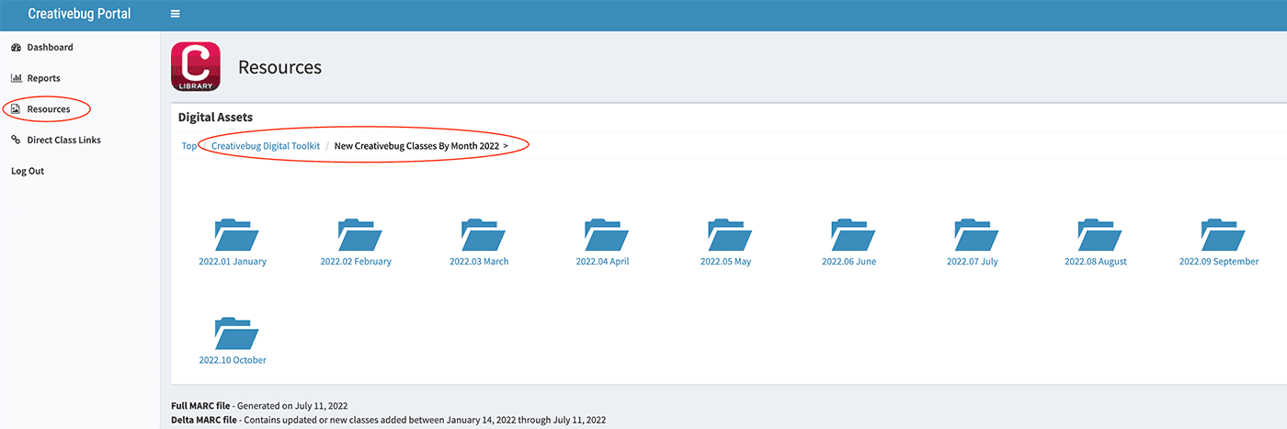Image resolution: width=1287 pixels, height=429 pixels.
Task: Open the 2022.08 August link
Action: (x=1096, y=262)
